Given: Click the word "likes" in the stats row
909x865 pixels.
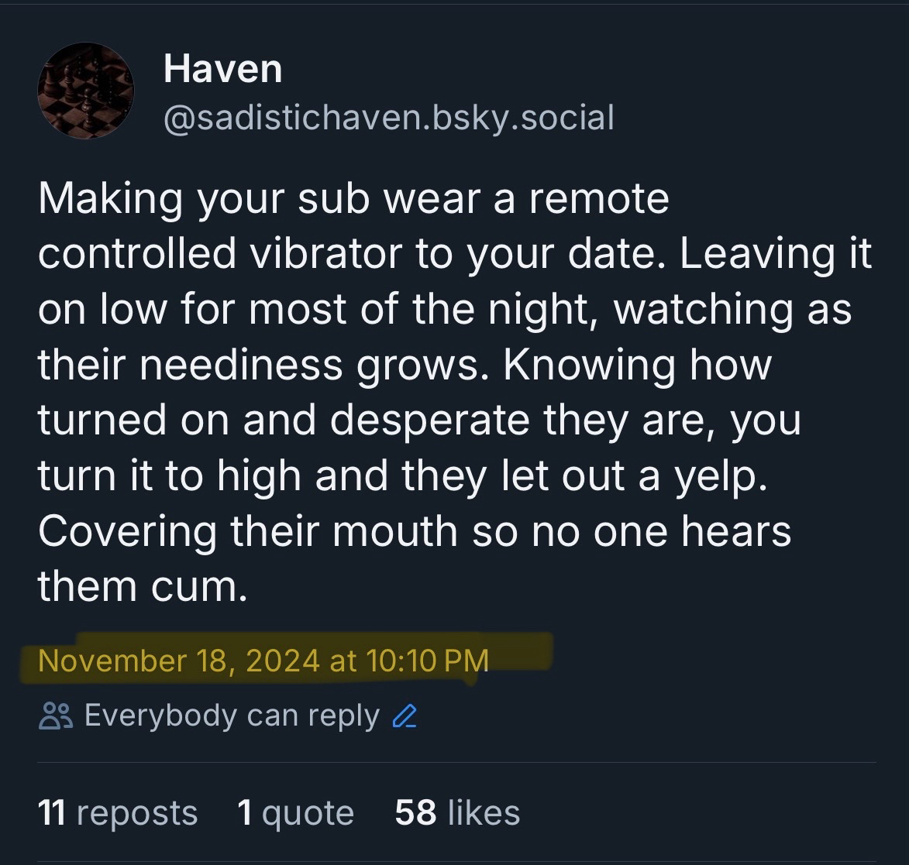Looking at the screenshot, I should coord(484,813).
